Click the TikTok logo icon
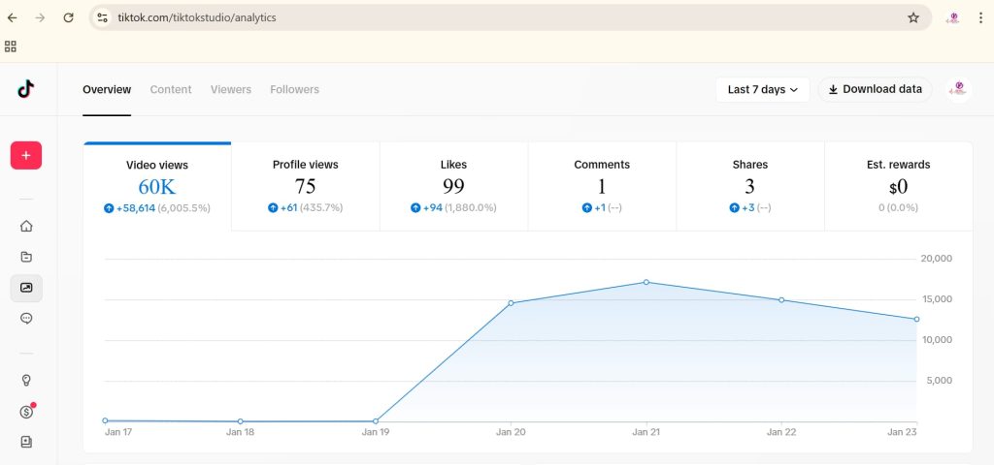Image resolution: width=994 pixels, height=465 pixels. pyautogui.click(x=26, y=89)
